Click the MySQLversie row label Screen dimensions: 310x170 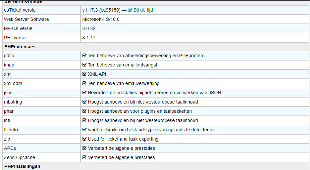18,28
